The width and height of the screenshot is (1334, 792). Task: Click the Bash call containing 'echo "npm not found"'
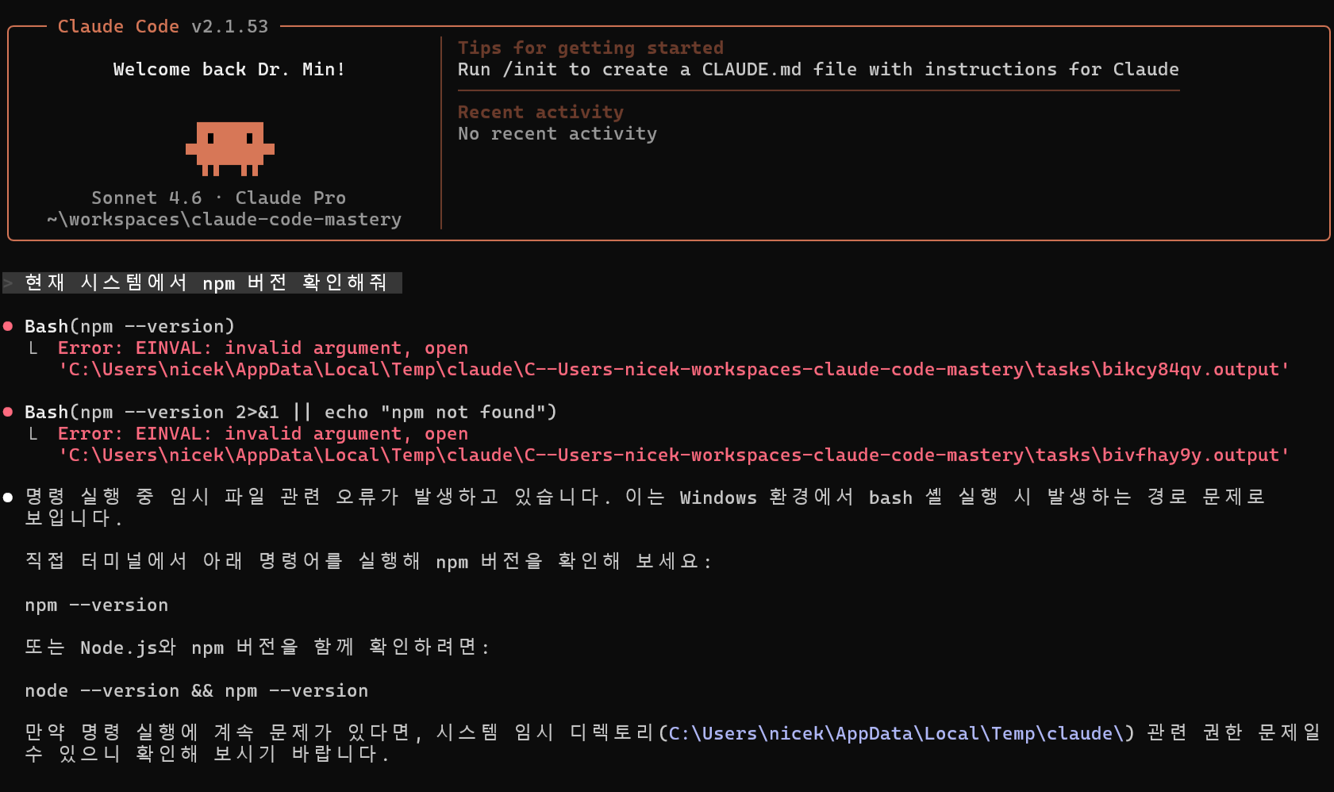(x=291, y=412)
